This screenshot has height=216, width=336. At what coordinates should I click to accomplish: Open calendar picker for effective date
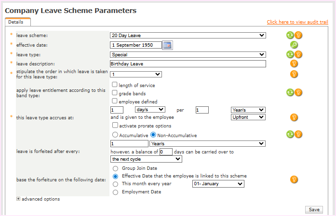click(167, 45)
